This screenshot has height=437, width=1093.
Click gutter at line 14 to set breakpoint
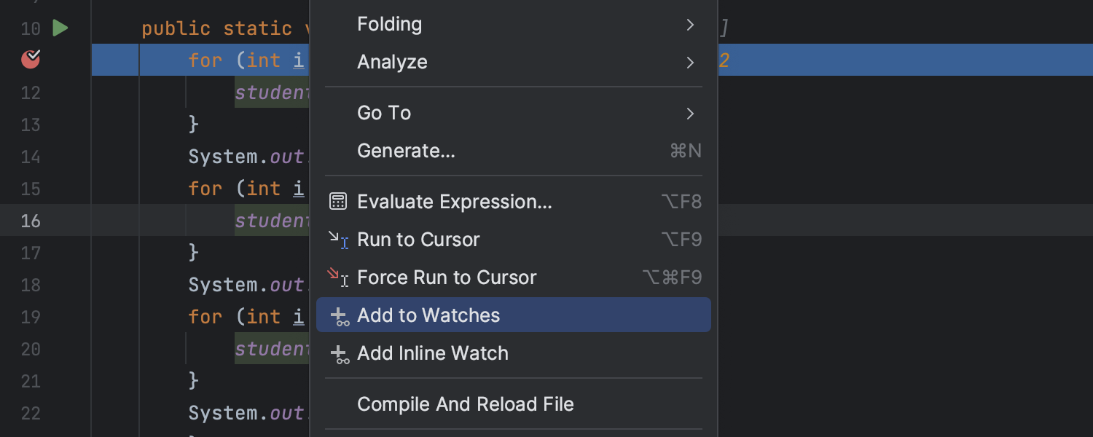click(x=31, y=157)
